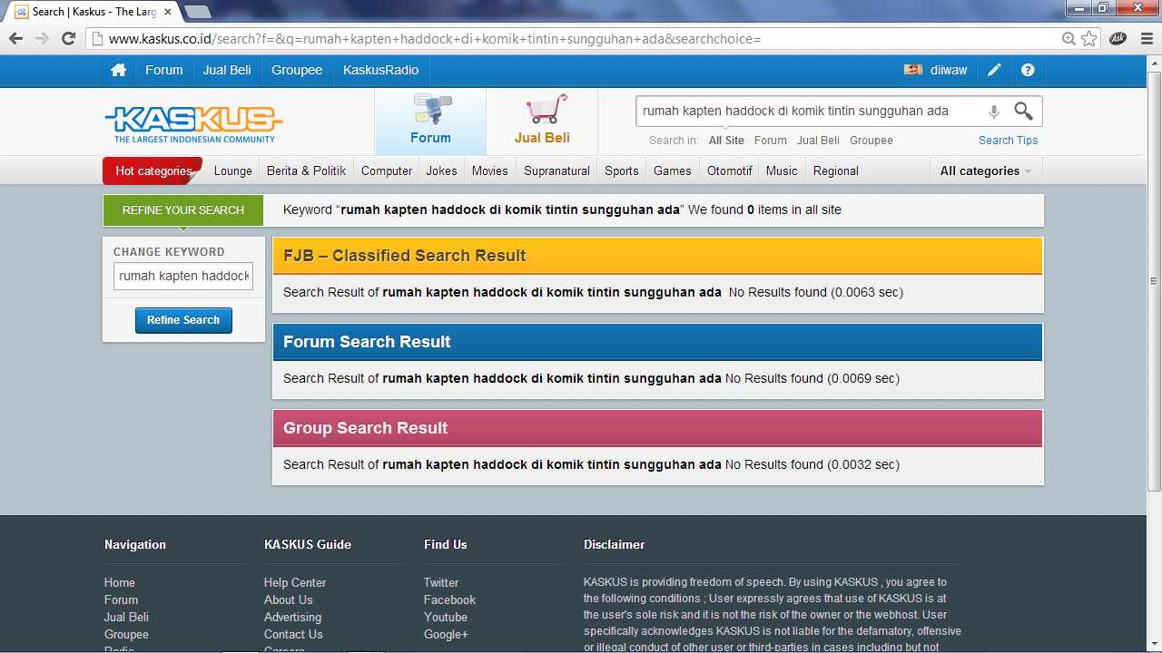Click the Kaskus home icon in top bar
This screenshot has height=653, width=1162.
pos(118,70)
